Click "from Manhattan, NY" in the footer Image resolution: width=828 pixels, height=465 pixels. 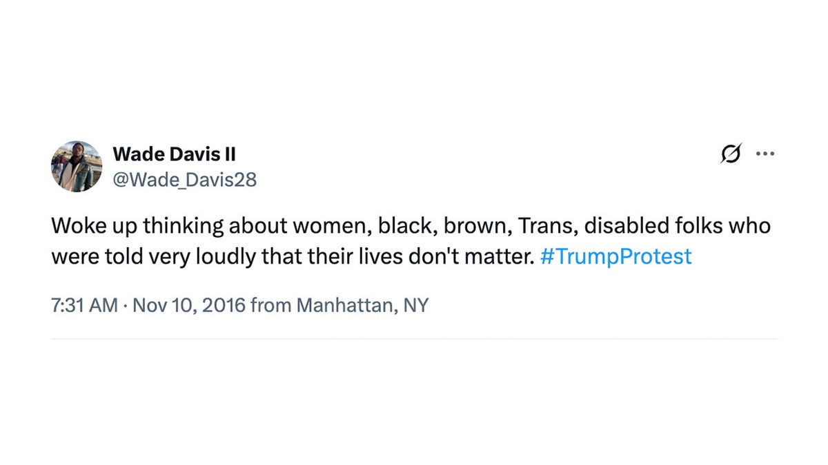tap(339, 304)
